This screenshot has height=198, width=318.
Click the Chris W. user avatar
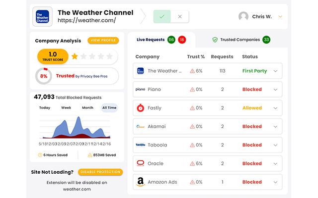coord(243,16)
